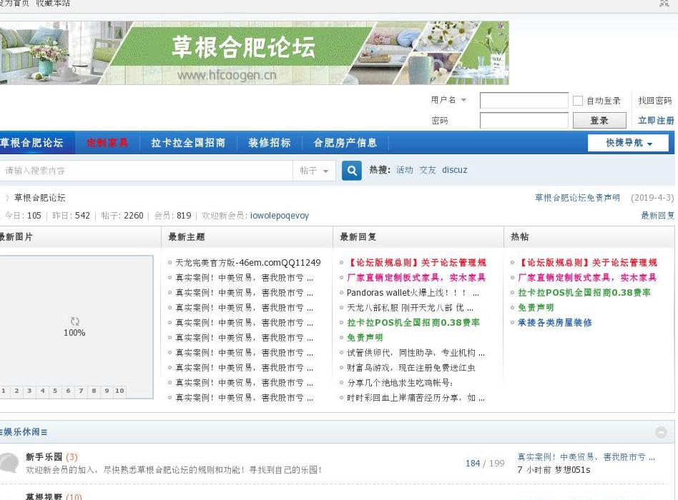
Task: Collapse the 娱乐休闲 section using round icon
Action: point(661,431)
